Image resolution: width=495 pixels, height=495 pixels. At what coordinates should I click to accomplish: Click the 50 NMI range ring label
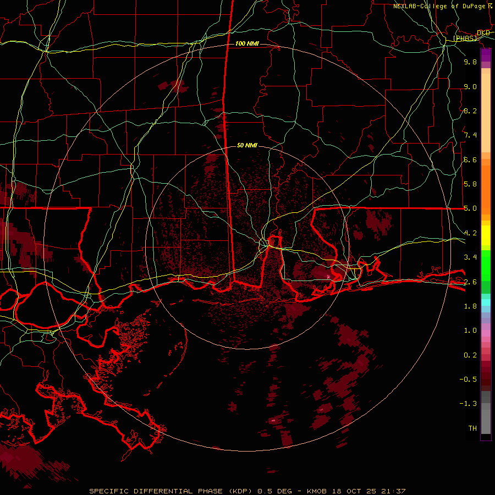(247, 145)
